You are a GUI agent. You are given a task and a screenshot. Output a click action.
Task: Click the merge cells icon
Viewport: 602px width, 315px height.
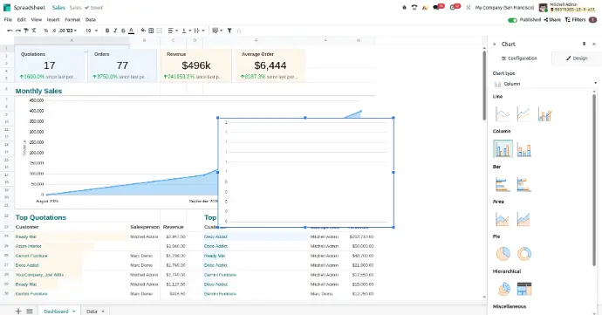coord(160,31)
